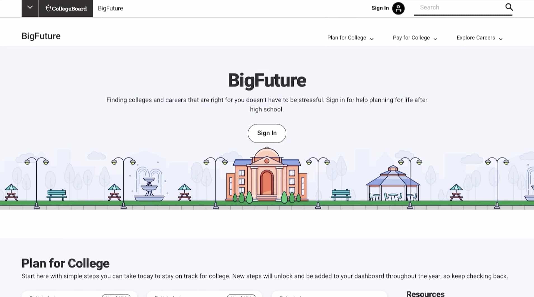This screenshot has height=297, width=534.
Task: Click the profile avatar icon
Action: (x=398, y=8)
